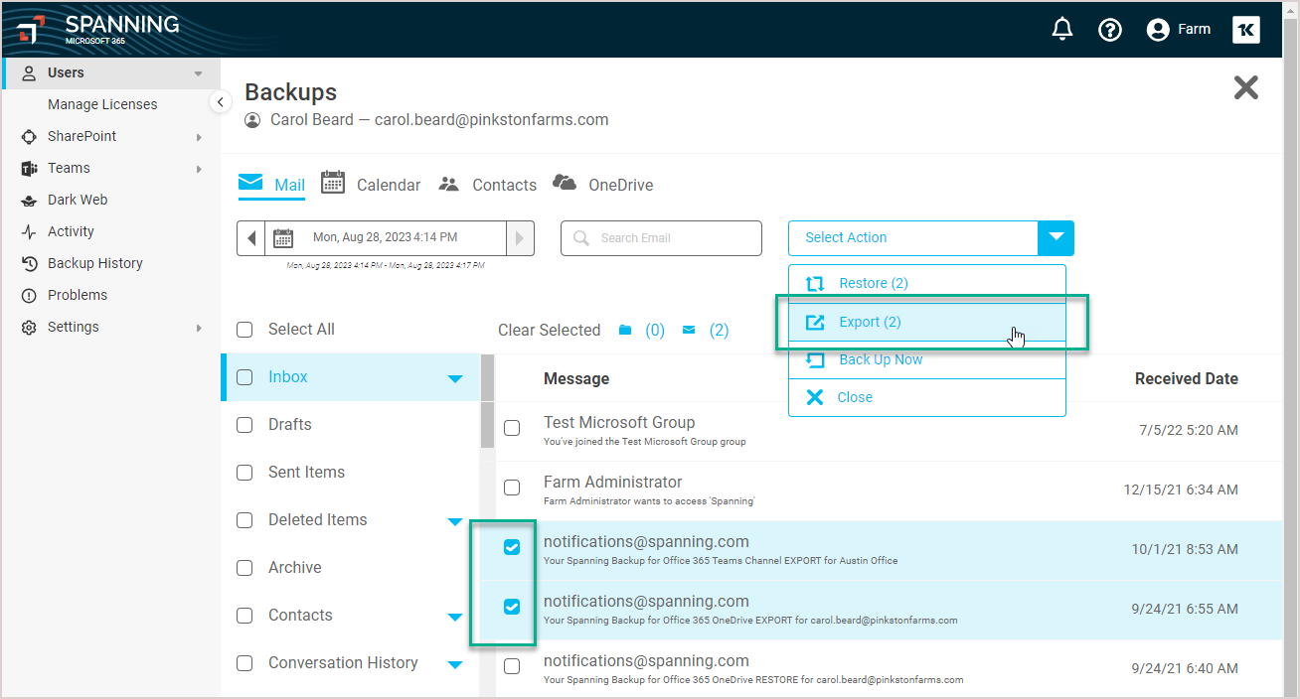Uncheck the Teams Channel EXPORT message checkbox
This screenshot has width=1300, height=699.
click(x=512, y=547)
